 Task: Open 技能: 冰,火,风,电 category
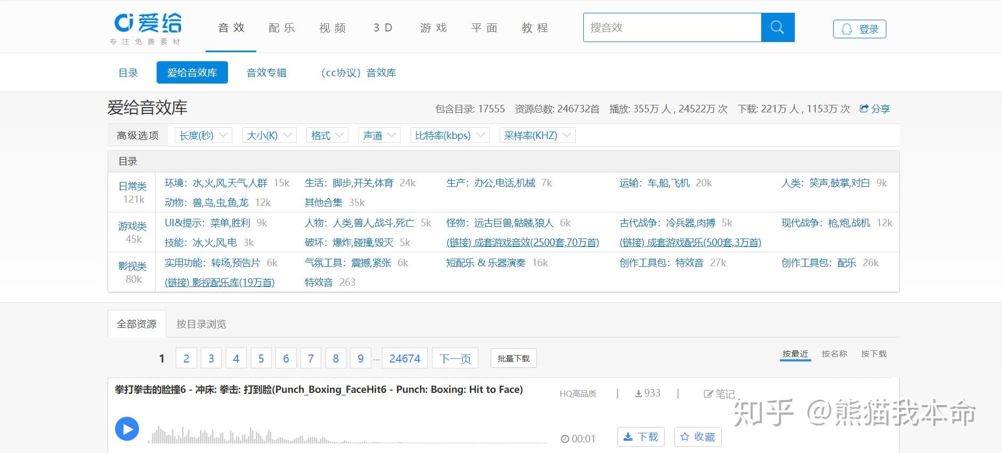pyautogui.click(x=201, y=243)
